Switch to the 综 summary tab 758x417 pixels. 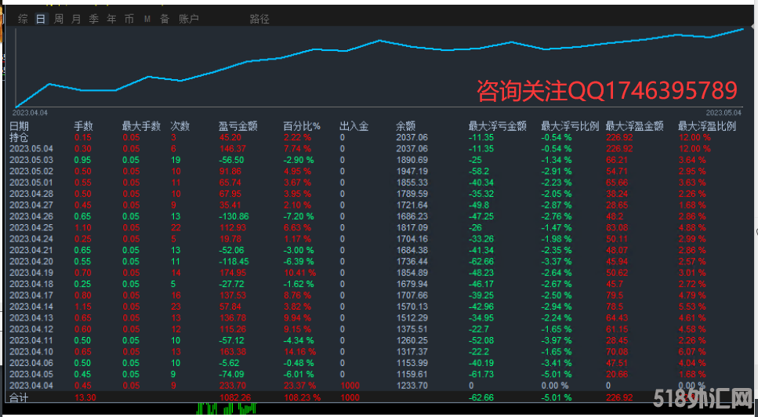(24, 19)
